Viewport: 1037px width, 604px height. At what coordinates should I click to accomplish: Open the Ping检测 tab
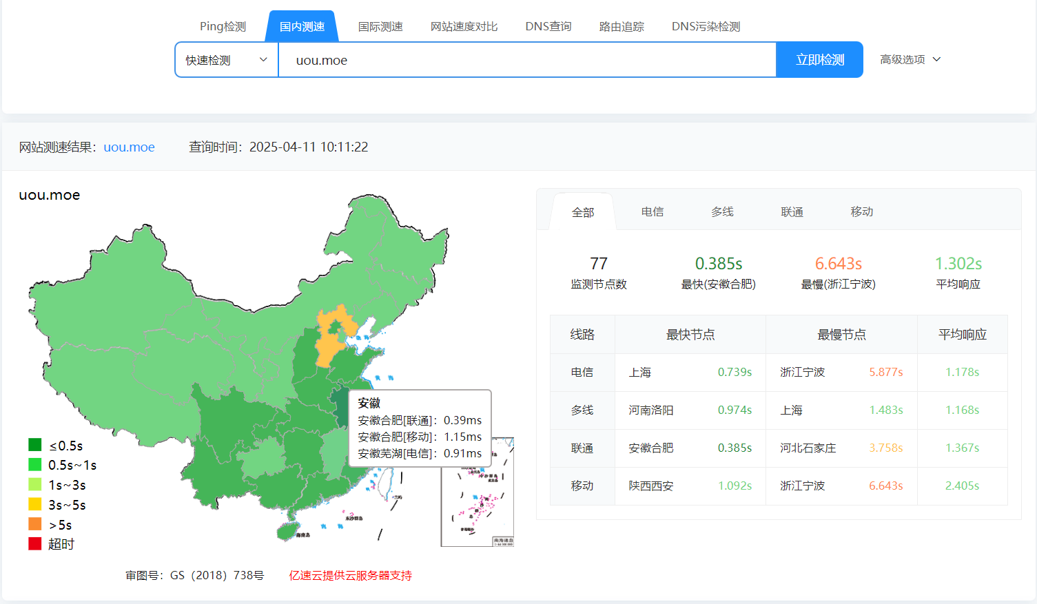(223, 26)
